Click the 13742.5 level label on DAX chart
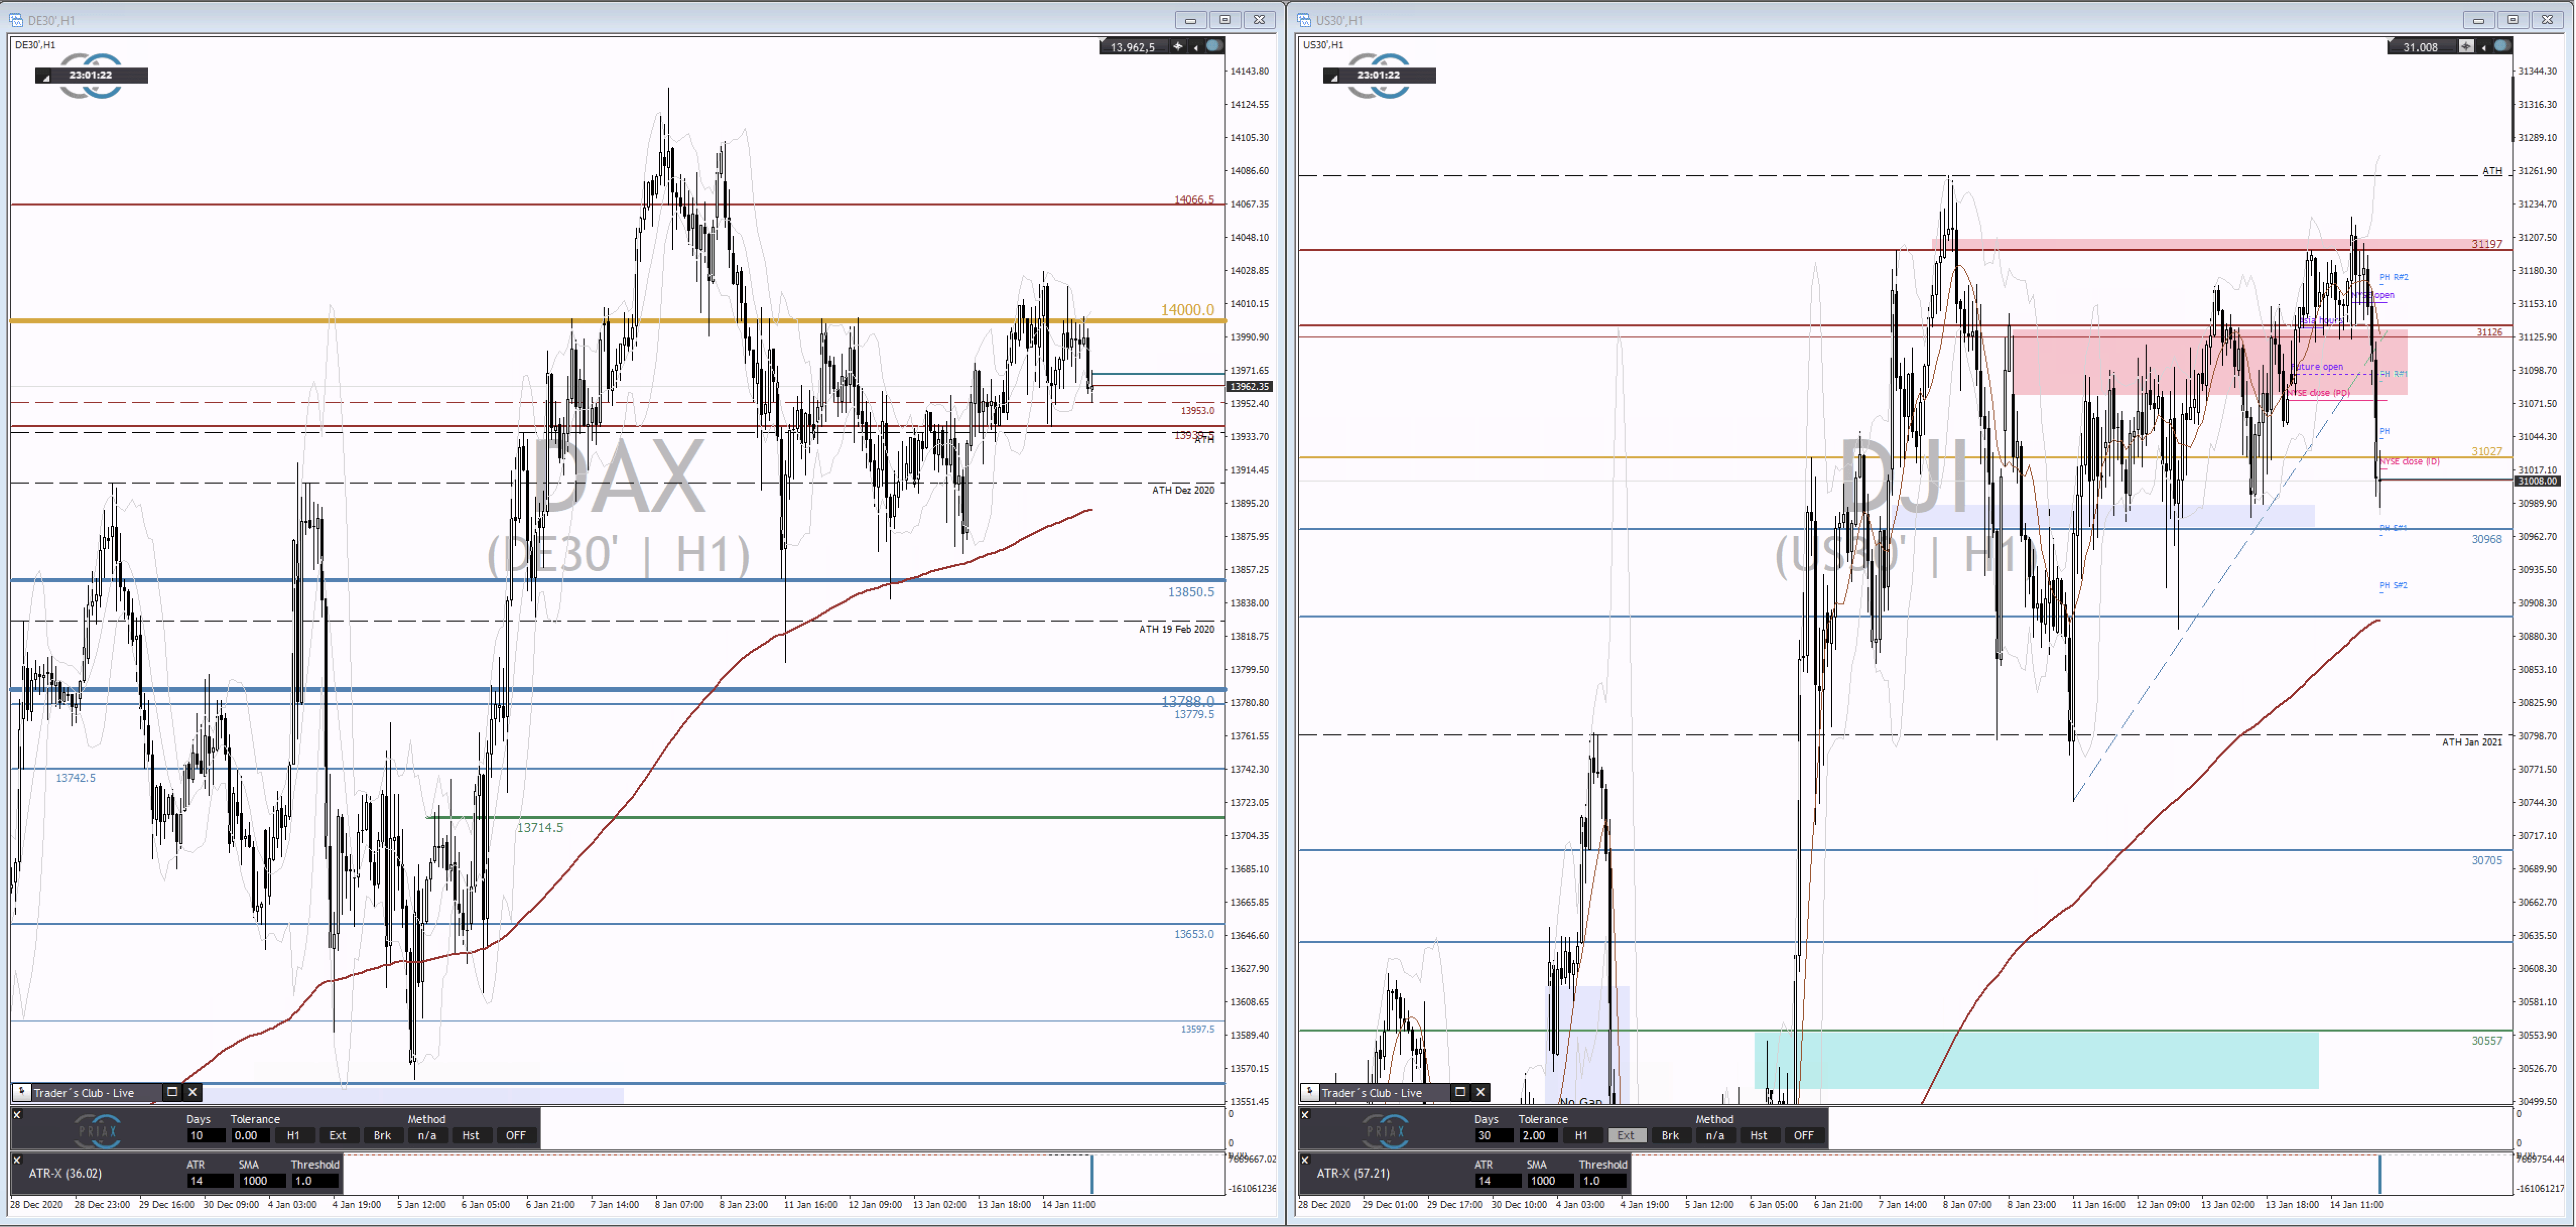The width and height of the screenshot is (2576, 1227). pyautogui.click(x=76, y=777)
